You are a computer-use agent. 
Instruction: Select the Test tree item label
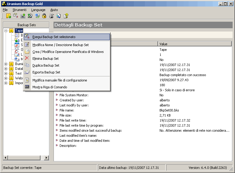[x=18, y=73]
